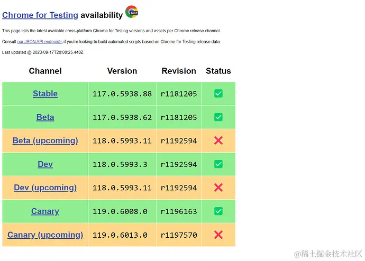Select revision r1181205 in the Stable row

tap(179, 94)
